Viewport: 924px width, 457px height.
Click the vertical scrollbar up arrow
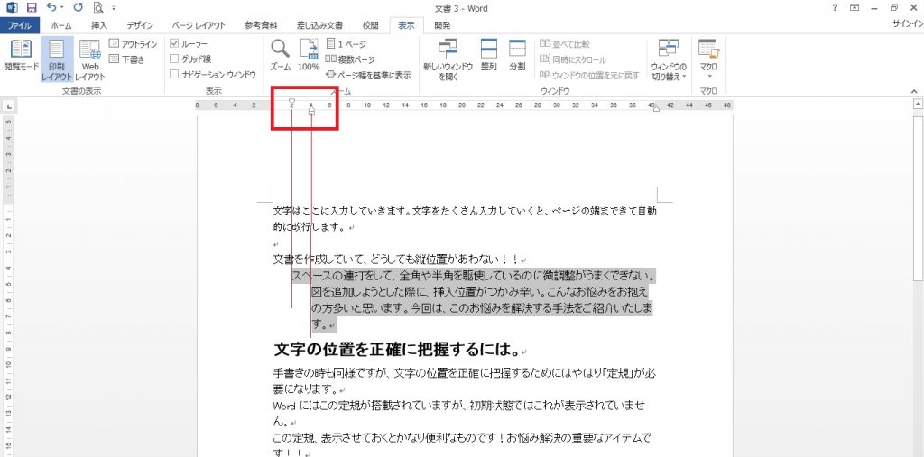point(918,105)
